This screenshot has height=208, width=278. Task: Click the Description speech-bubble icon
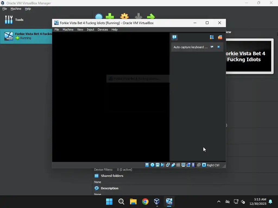[96, 188]
